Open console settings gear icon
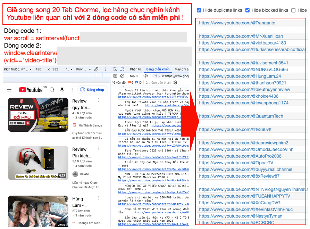The width and height of the screenshot is (310, 229). click(x=175, y=82)
